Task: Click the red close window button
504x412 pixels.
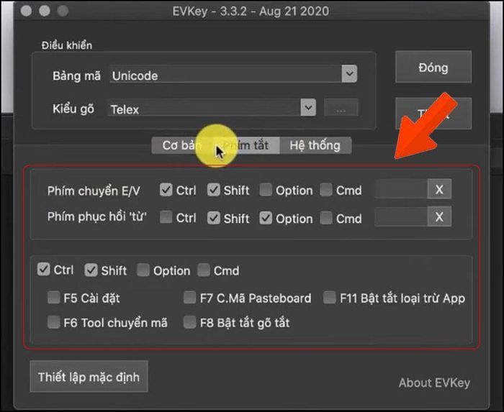Action: point(26,11)
